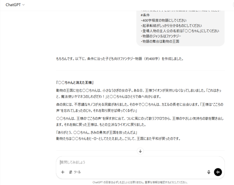This screenshot has width=234, height=185.
Task: Start voice mode with the waveform button
Action: (218, 172)
